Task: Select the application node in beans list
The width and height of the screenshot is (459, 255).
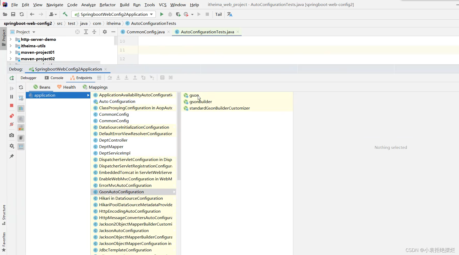Action: coord(58,95)
